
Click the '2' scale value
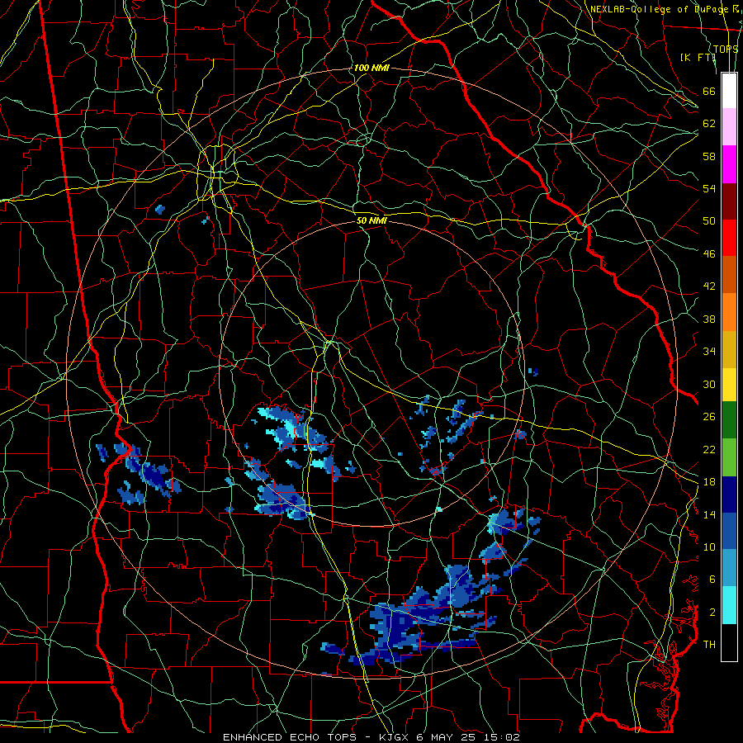[712, 613]
